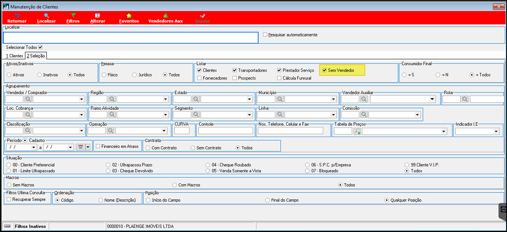Viewport: 507px width, 232px height.
Task: Click the Retornar toolbar icon
Action: [17, 18]
